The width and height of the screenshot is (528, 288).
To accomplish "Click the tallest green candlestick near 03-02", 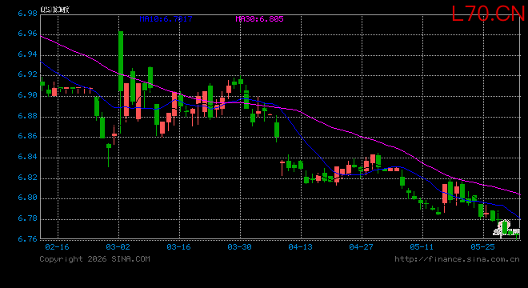I will (x=121, y=62).
